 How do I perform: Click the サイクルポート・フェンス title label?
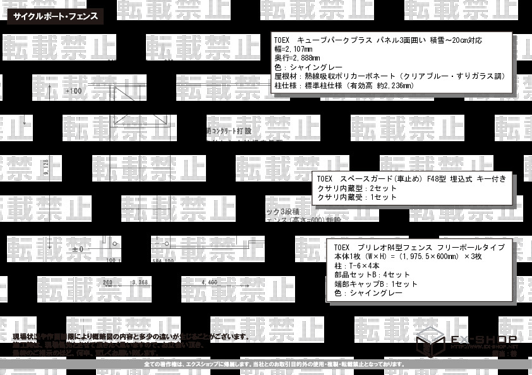click(x=56, y=16)
